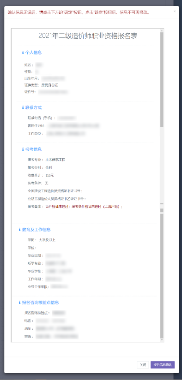182x380 pixels.
Task: Click the info icon beside 报考信息
Action: 23,149
